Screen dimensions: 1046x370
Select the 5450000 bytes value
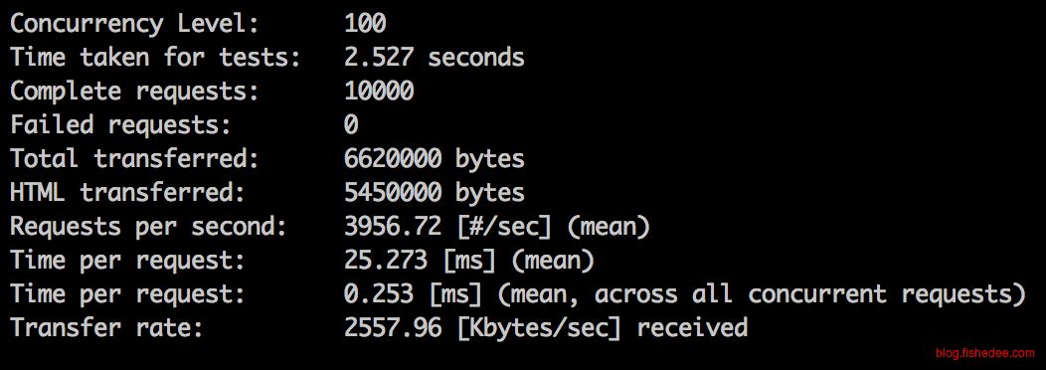435,193
